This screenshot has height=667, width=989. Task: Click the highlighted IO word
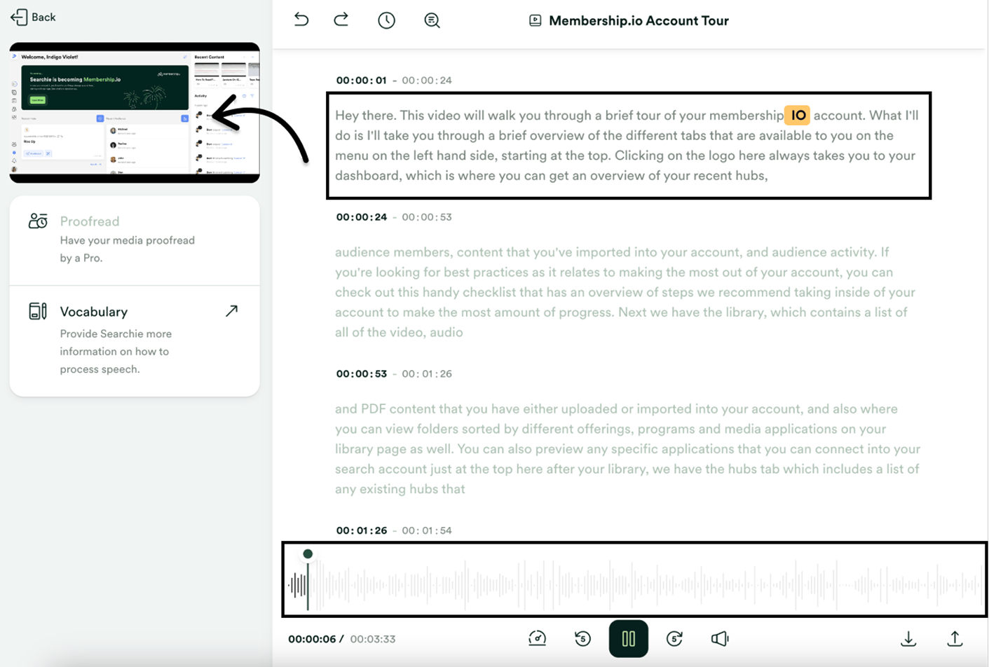pyautogui.click(x=798, y=115)
